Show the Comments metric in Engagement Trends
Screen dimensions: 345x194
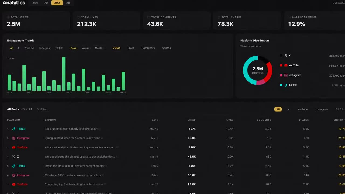point(148,48)
